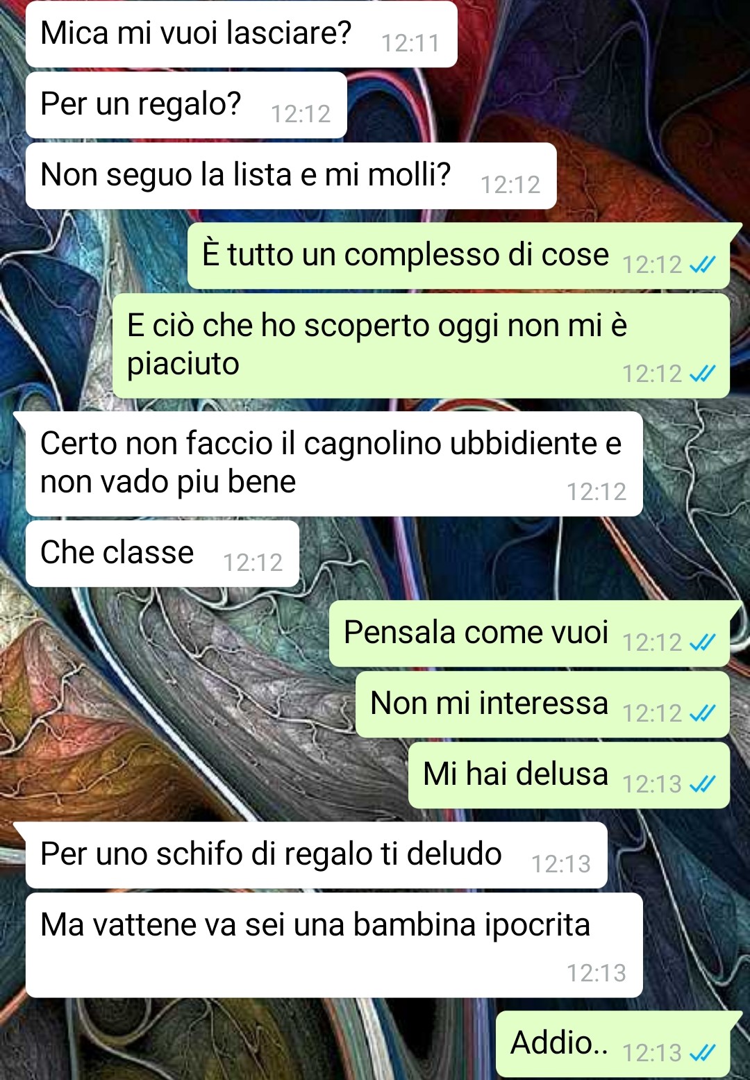
Task: Tap the "cagnolino ubbidiente" message bubble
Action: (x=333, y=464)
